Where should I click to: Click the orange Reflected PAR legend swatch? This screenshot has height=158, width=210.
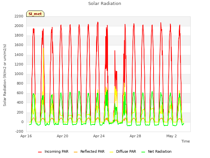76,152
